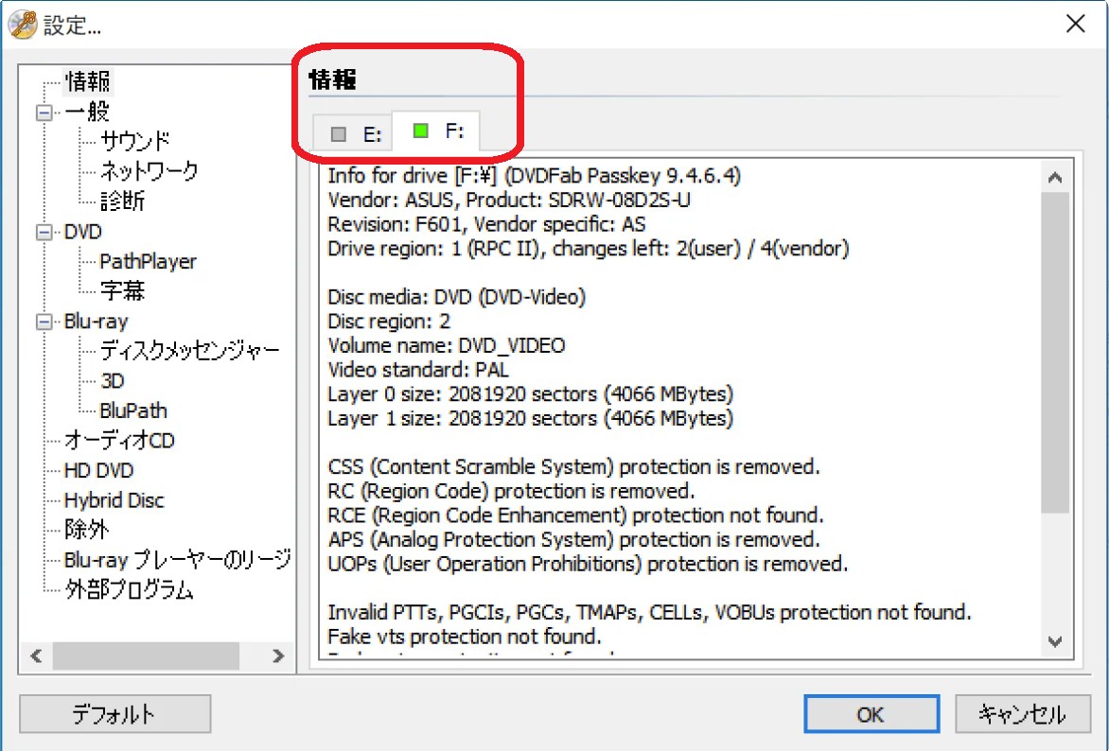Open ディスクメッセンジャー settings

click(x=189, y=351)
